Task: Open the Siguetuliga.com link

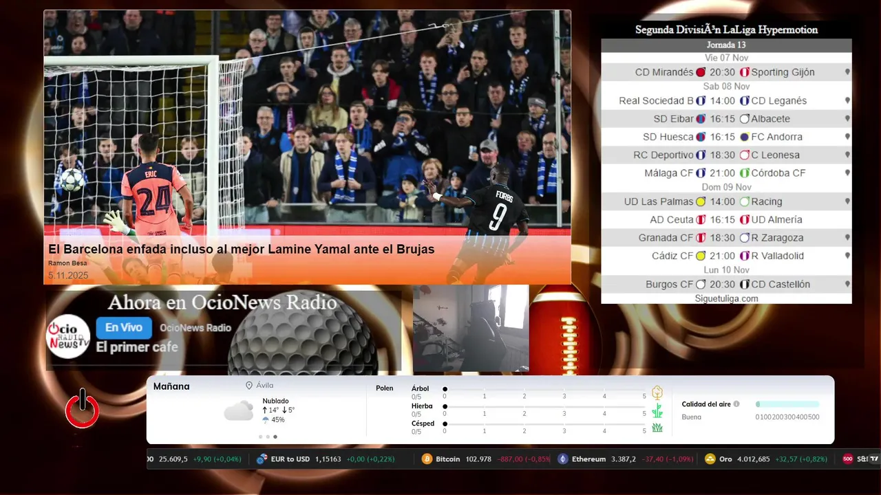Action: coord(726,298)
